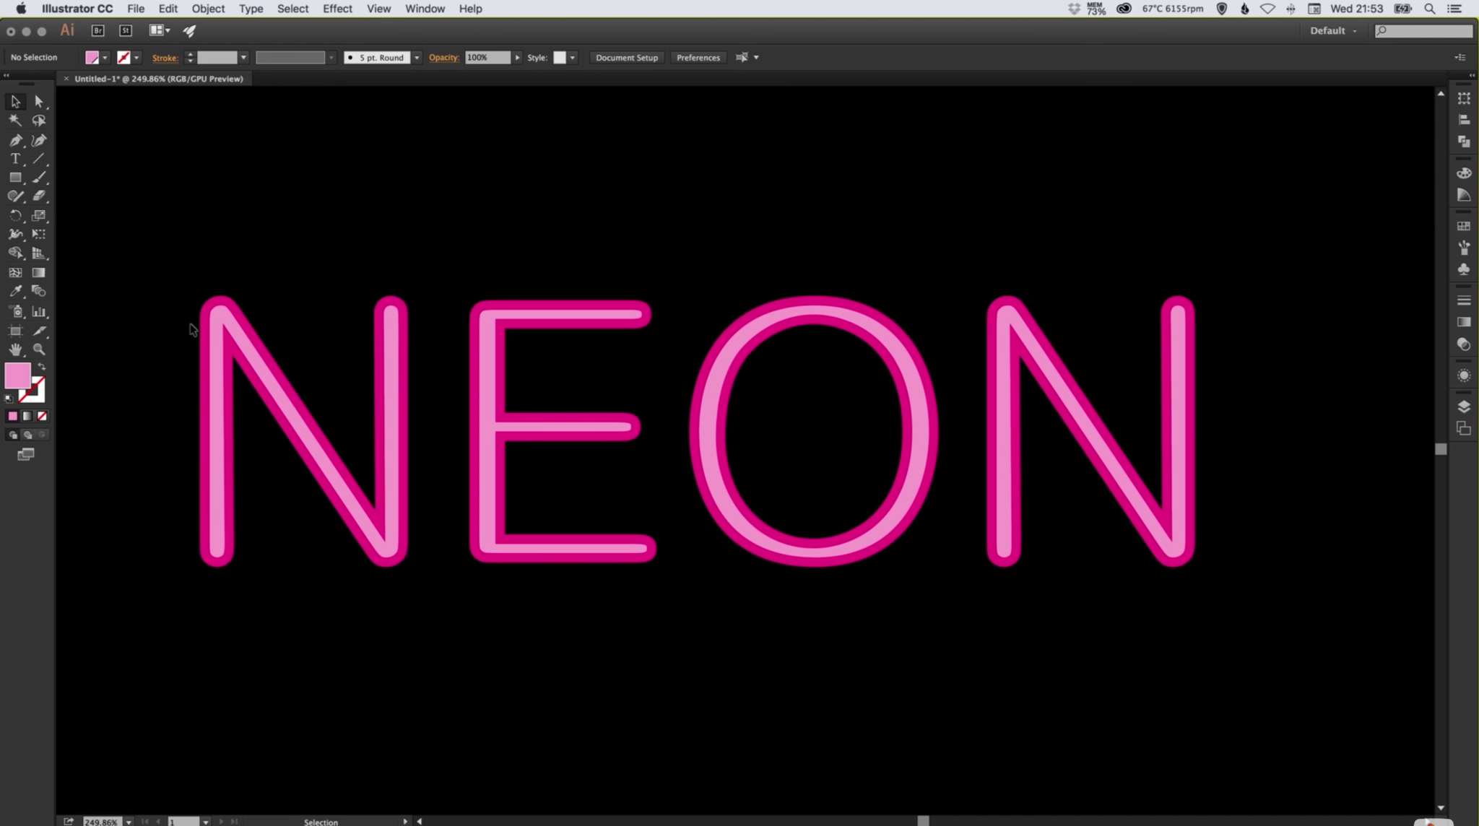Open the Layers panel

pos(1464,407)
